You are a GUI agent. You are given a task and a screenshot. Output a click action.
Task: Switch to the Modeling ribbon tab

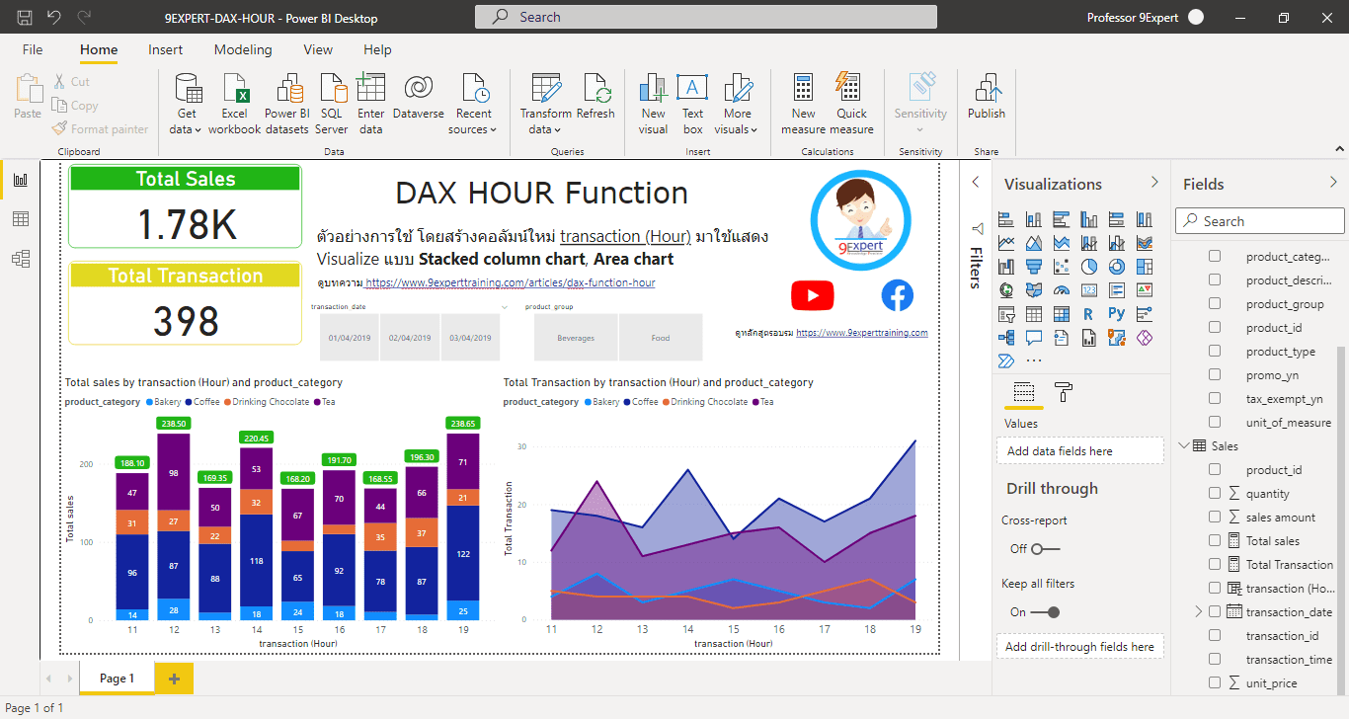coord(243,49)
